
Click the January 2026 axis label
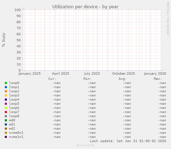(155, 74)
